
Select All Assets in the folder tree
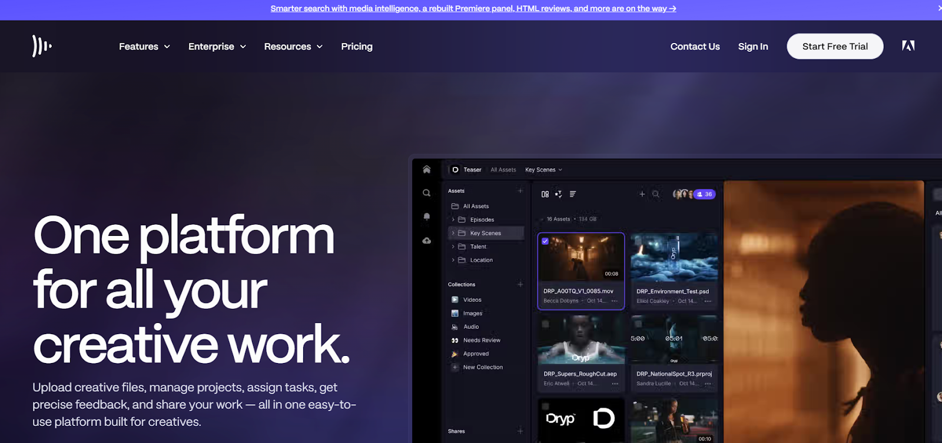click(476, 206)
